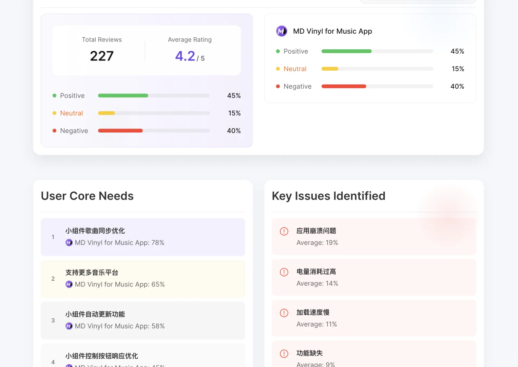Click the "40%" value in the MD Vinyl card
Viewport: 518px width, 367px height.
pyautogui.click(x=458, y=86)
